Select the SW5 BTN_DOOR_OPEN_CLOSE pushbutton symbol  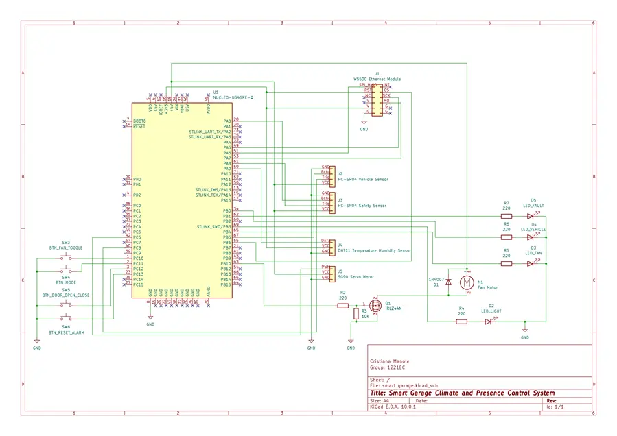66,305
